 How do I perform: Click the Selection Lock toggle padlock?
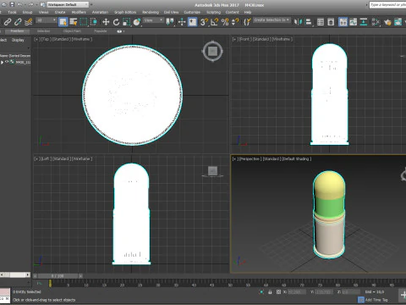(x=270, y=291)
